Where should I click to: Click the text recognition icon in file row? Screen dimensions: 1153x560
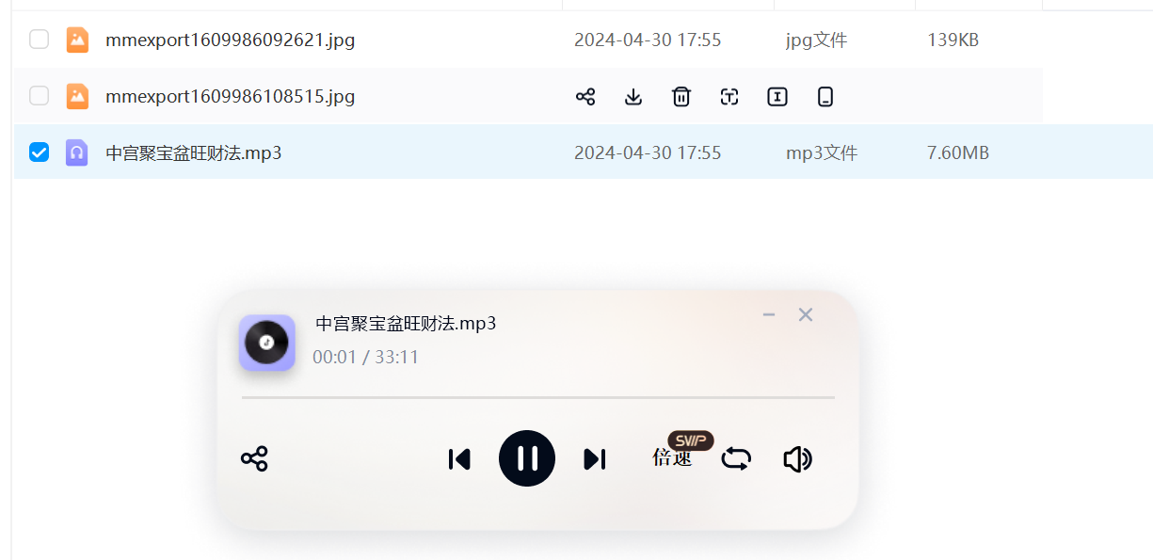pos(729,96)
